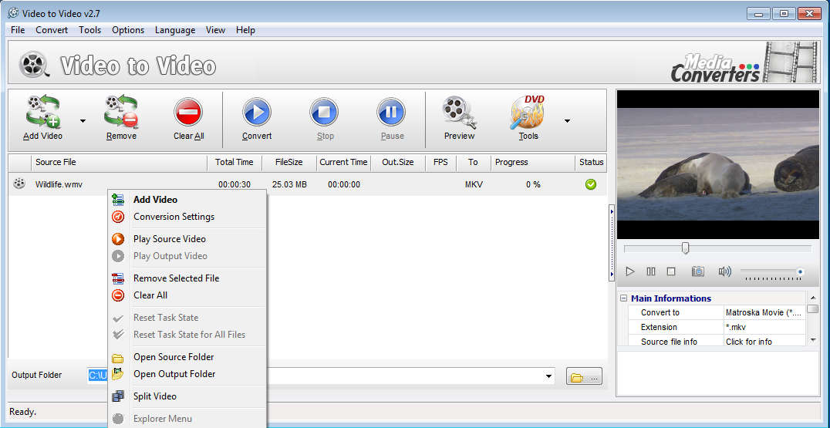Click the Source File column header
The width and height of the screenshot is (830, 428).
119,163
